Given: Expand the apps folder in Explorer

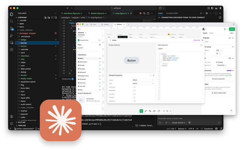Looking at the screenshot, I should coord(22,24).
